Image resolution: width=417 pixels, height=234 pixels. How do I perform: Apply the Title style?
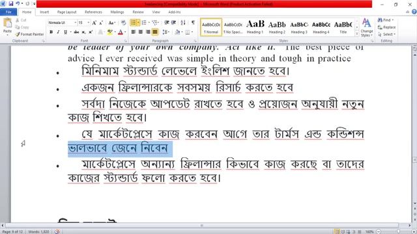(343, 27)
